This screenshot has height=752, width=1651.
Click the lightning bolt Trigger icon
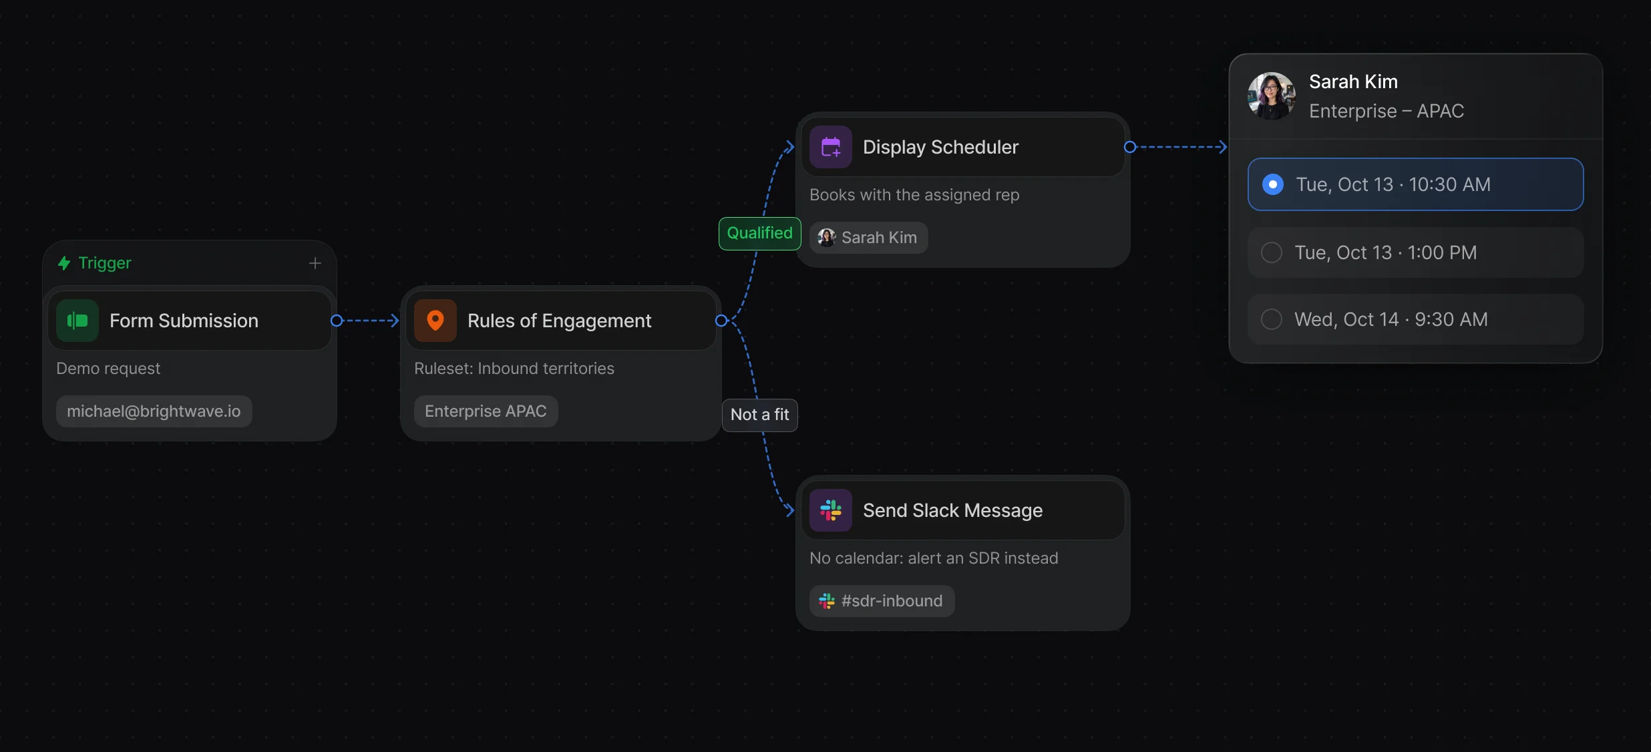(x=64, y=263)
